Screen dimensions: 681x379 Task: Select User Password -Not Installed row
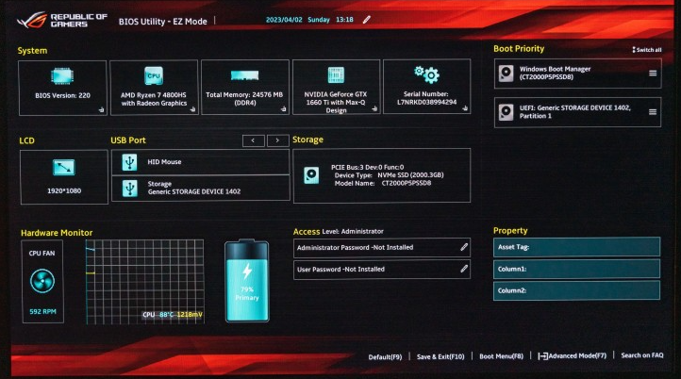coord(382,269)
